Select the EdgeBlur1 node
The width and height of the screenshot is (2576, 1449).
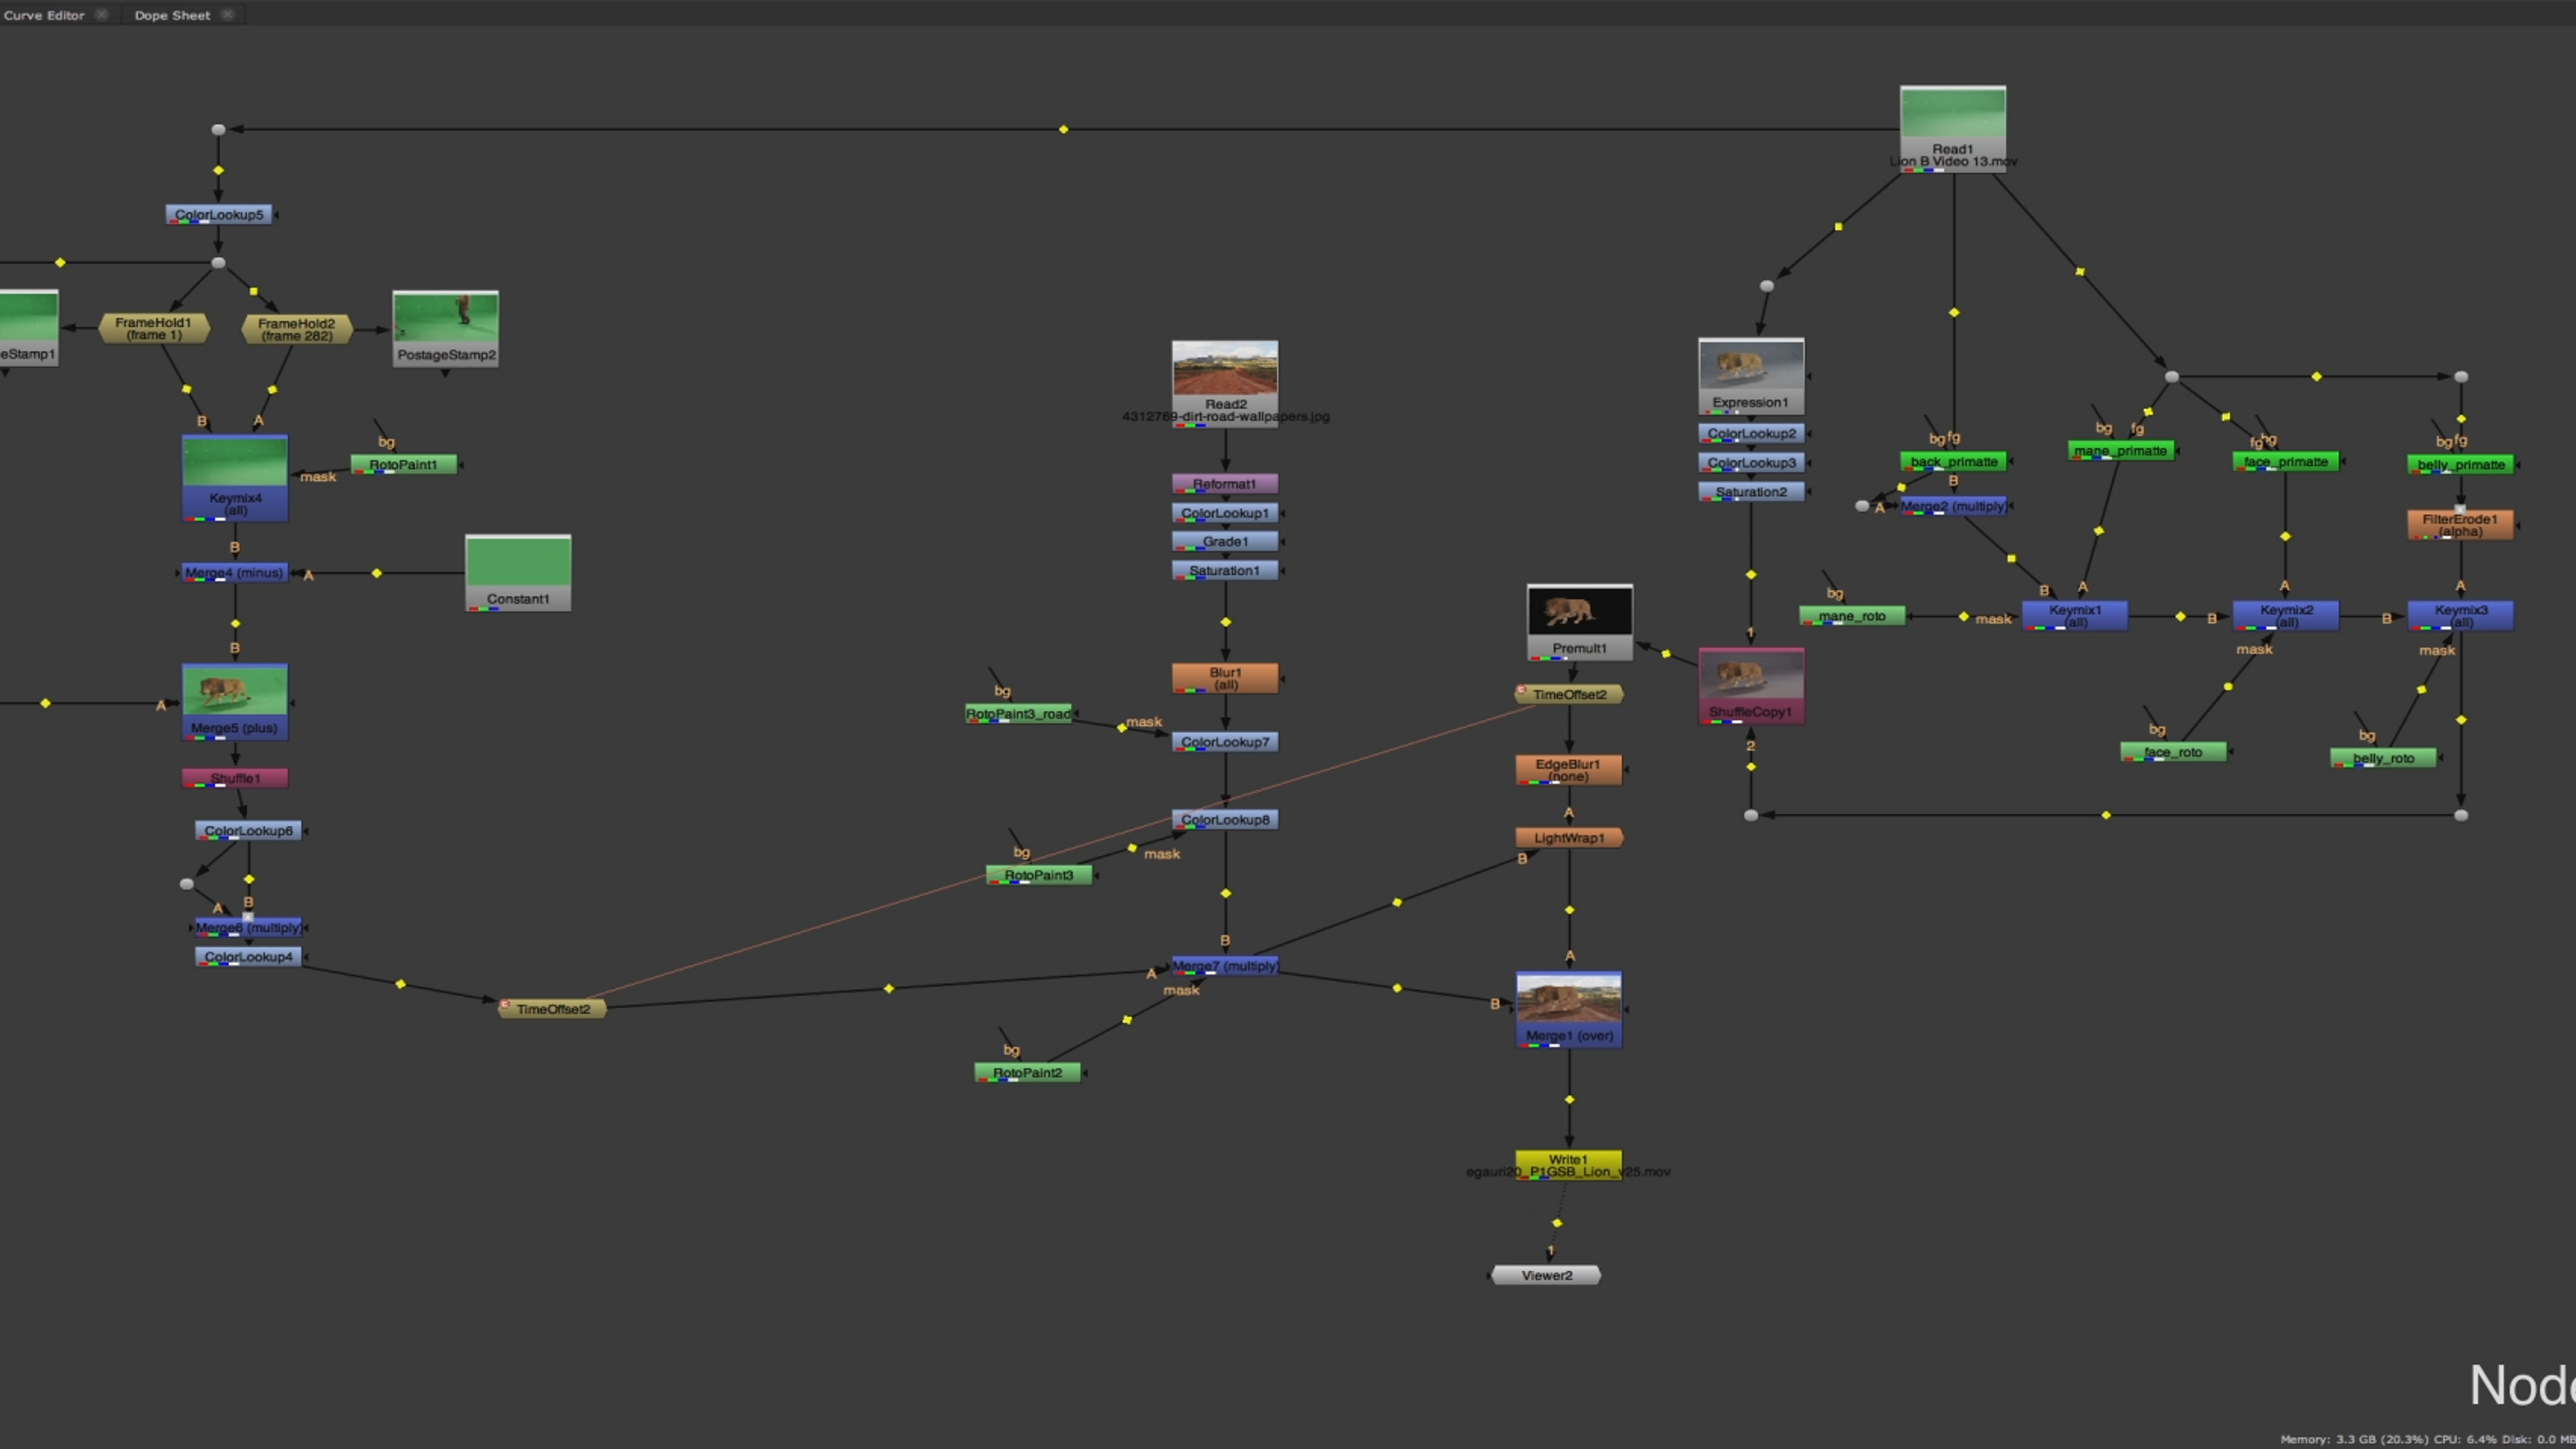[1568, 770]
